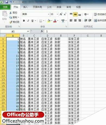
Task: Click the Decrease Indent icon
Action: pyautogui.click(x=86, y=21)
